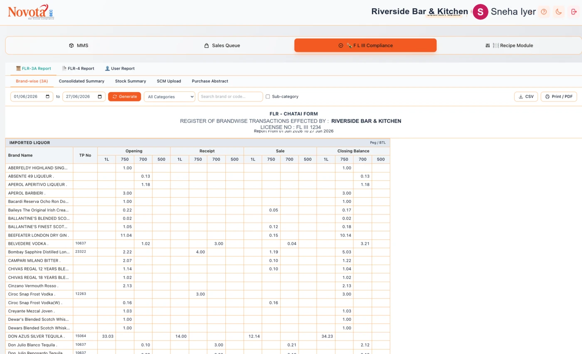Open the Sneha Iyer user avatar

481,12
